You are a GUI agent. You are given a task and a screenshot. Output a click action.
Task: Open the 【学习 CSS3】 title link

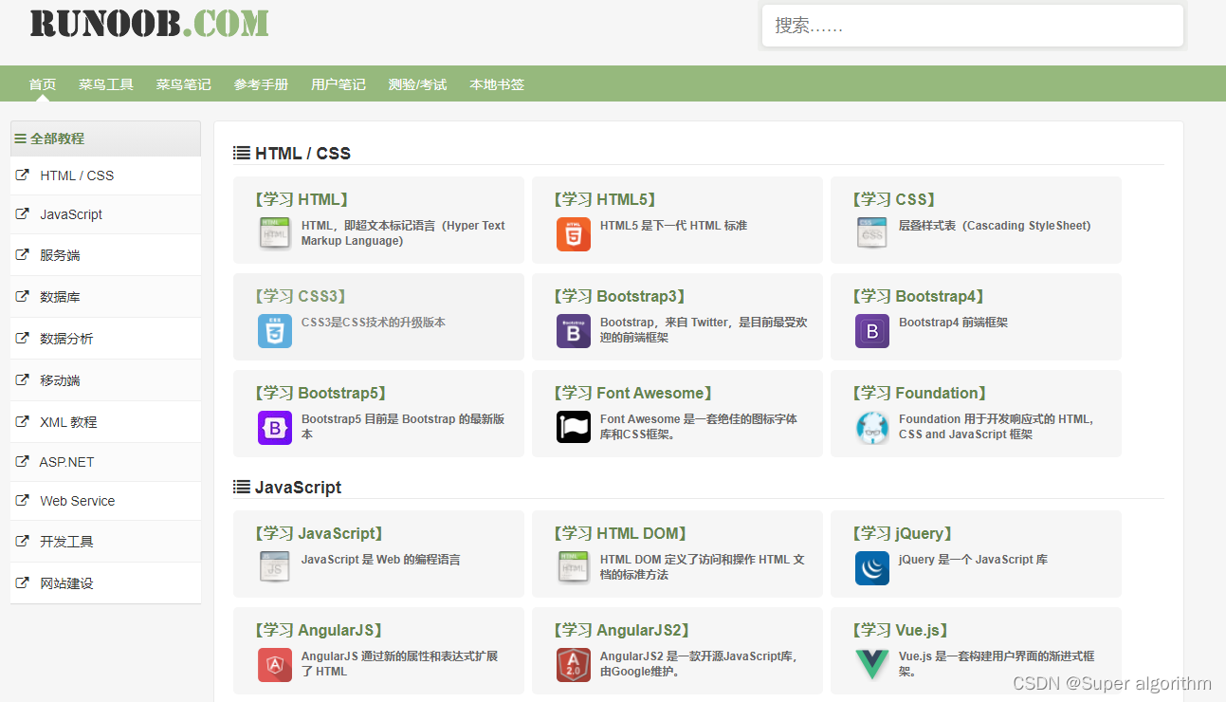pos(301,296)
